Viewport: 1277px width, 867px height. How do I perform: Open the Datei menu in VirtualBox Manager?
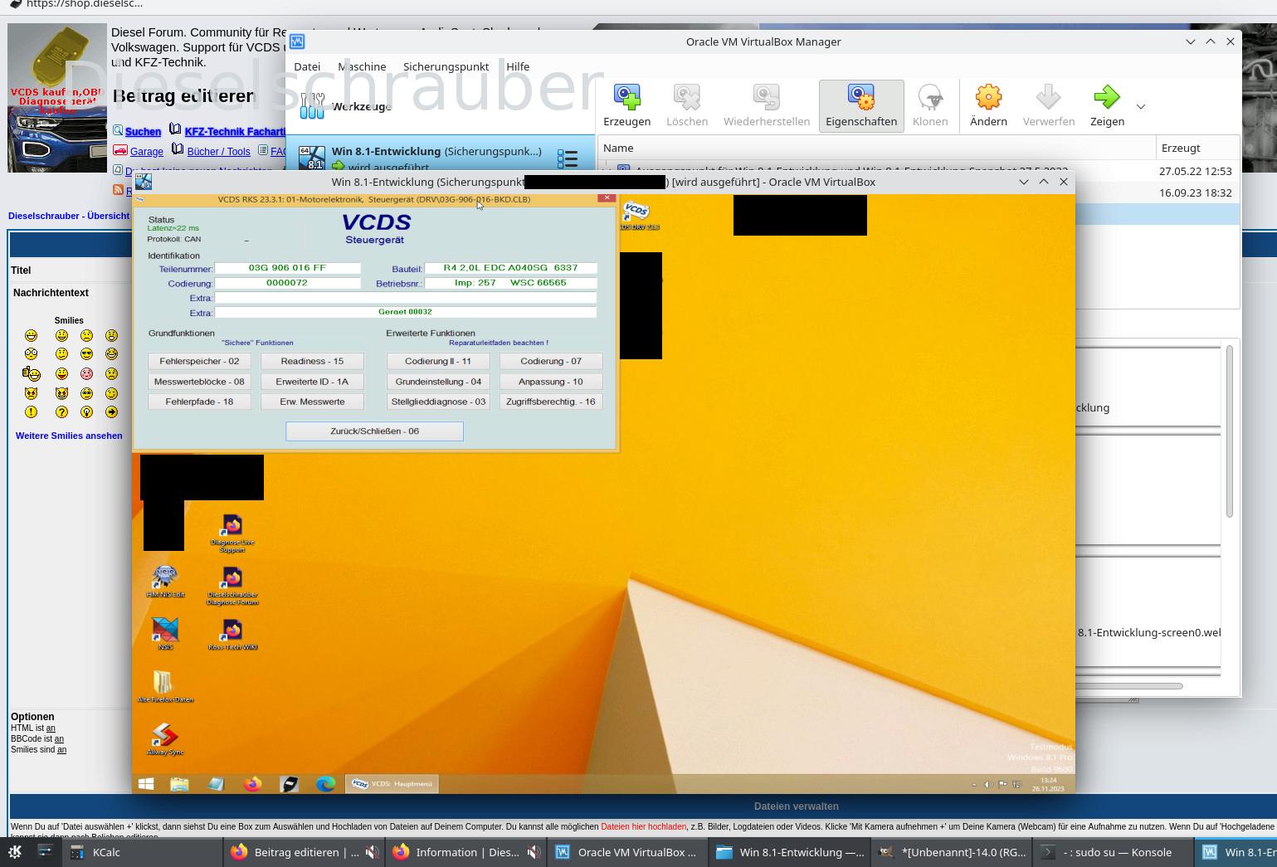click(307, 66)
